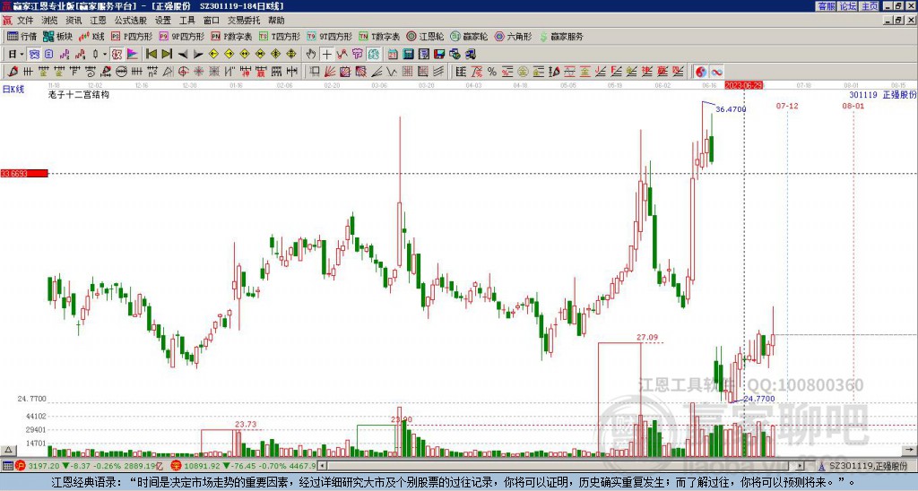
Task: Launch the 江恩轮 Gann wheel
Action: pyautogui.click(x=425, y=36)
